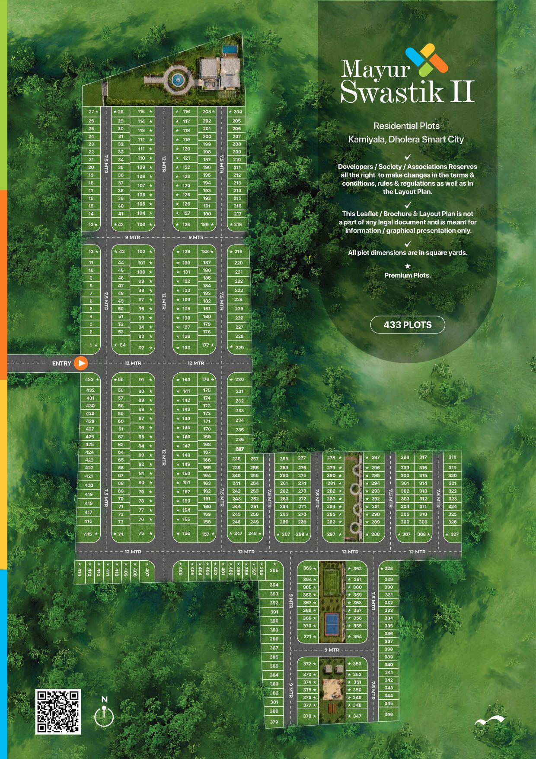The width and height of the screenshot is (536, 759).
Task: Select plot 347
Action: click(x=356, y=716)
